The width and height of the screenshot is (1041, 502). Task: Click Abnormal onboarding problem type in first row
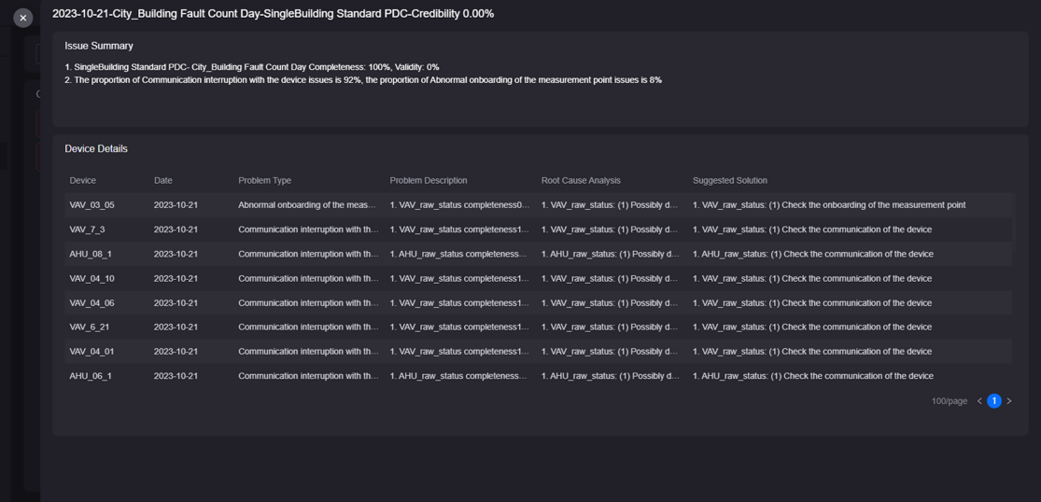tap(306, 205)
